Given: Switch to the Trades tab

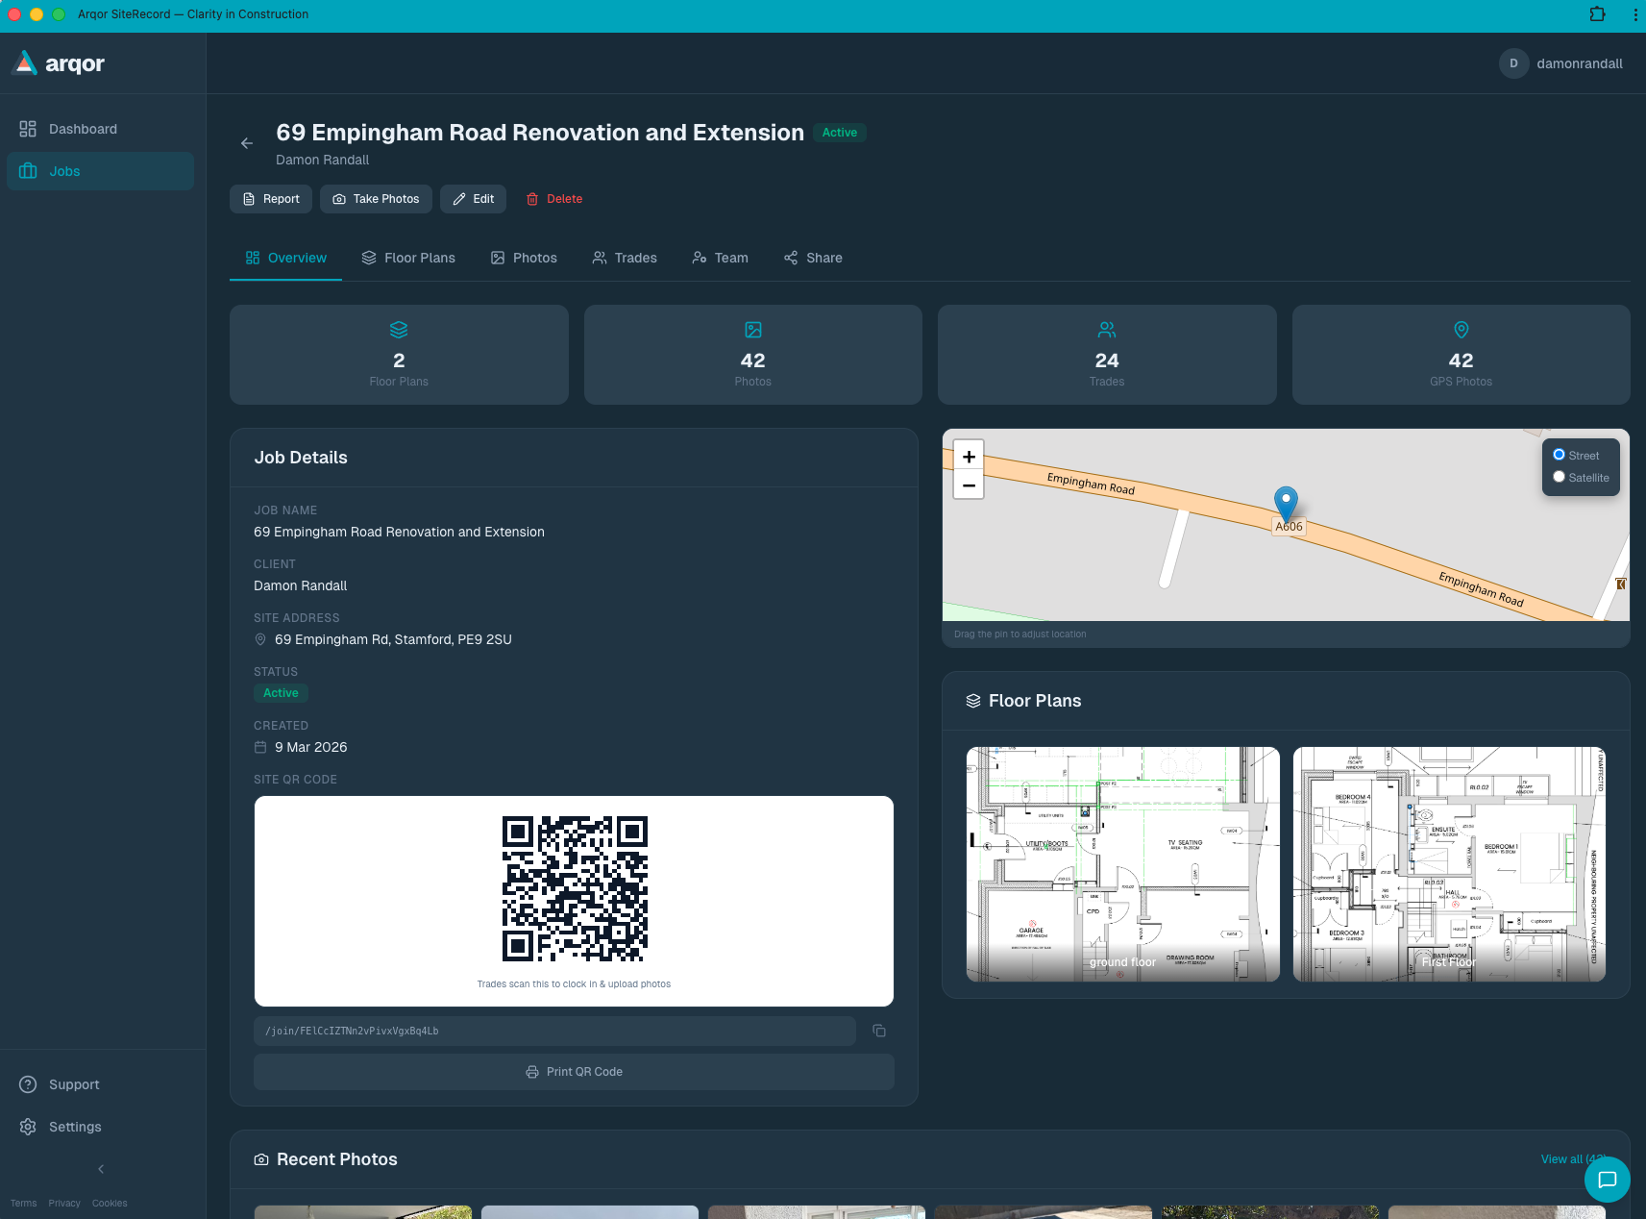Looking at the screenshot, I should click(x=625, y=258).
